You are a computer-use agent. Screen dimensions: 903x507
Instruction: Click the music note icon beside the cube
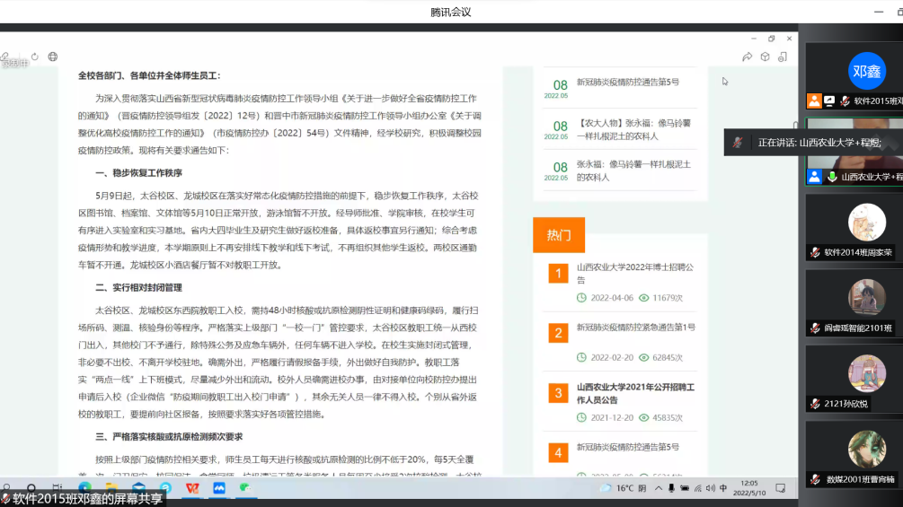pos(783,57)
